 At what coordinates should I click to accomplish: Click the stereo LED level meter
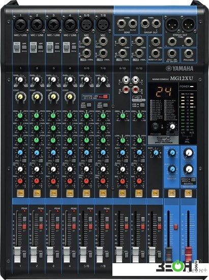[x=187, y=112]
